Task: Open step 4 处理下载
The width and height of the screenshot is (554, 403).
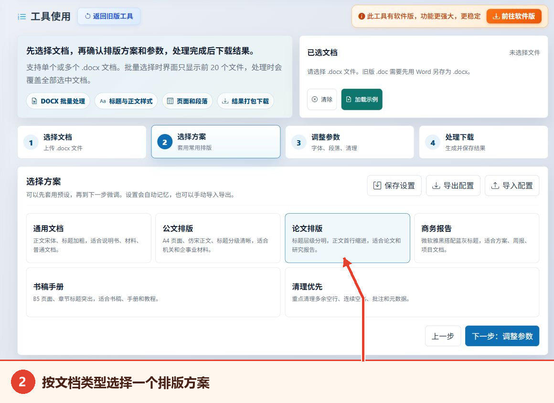Action: click(x=483, y=142)
